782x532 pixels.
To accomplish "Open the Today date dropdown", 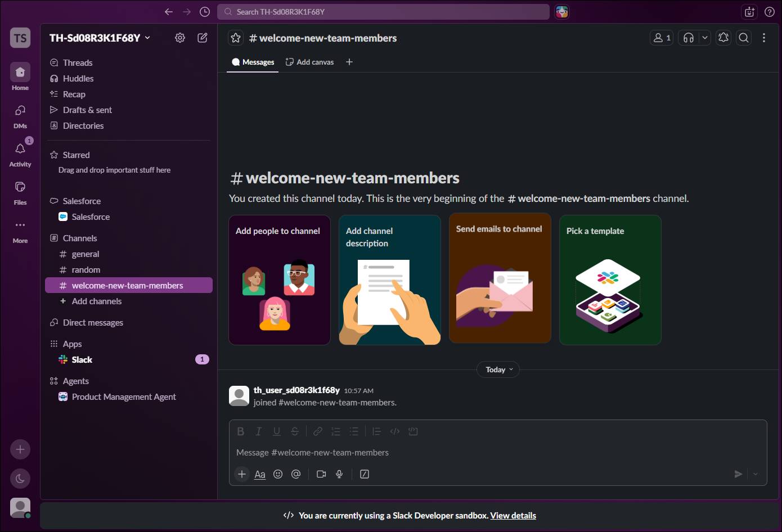I will (498, 369).
